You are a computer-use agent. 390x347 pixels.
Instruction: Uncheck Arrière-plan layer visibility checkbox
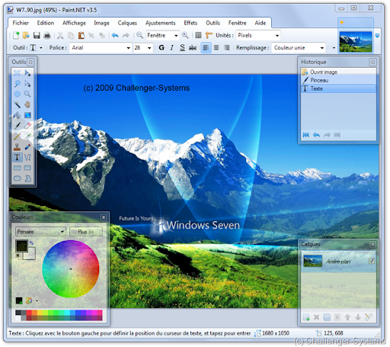[x=372, y=261]
